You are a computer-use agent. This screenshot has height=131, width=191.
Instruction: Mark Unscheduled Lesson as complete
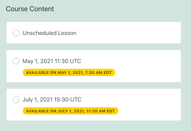pyautogui.click(x=16, y=33)
